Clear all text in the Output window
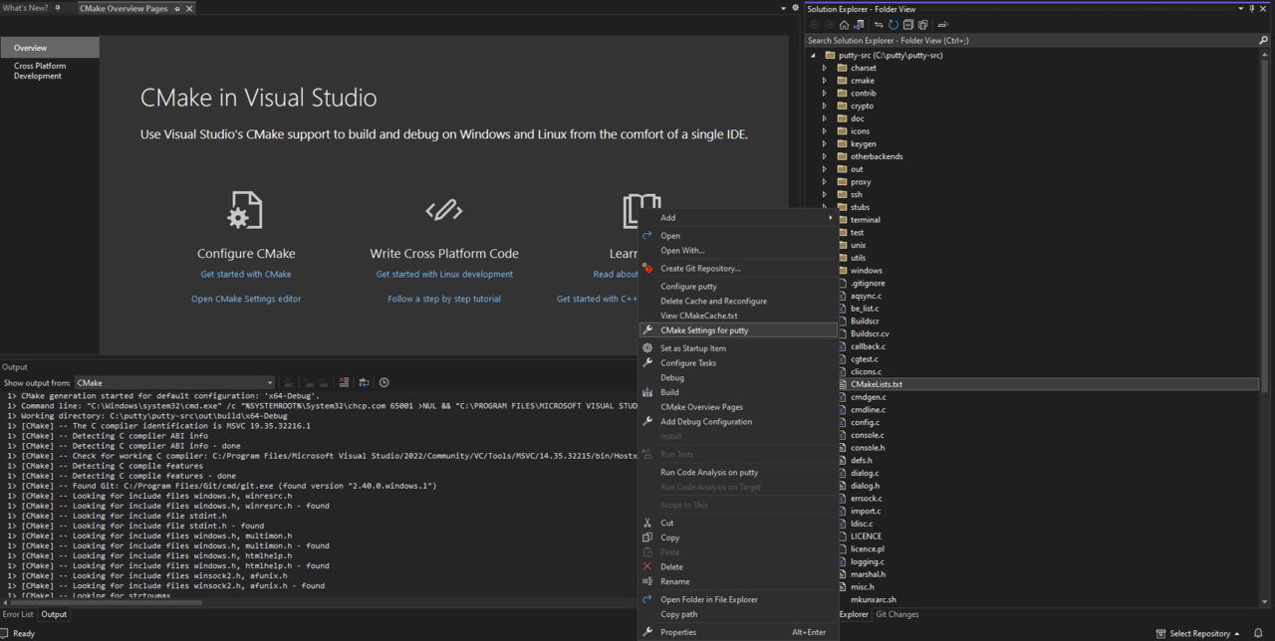This screenshot has height=641, width=1275. click(x=345, y=382)
